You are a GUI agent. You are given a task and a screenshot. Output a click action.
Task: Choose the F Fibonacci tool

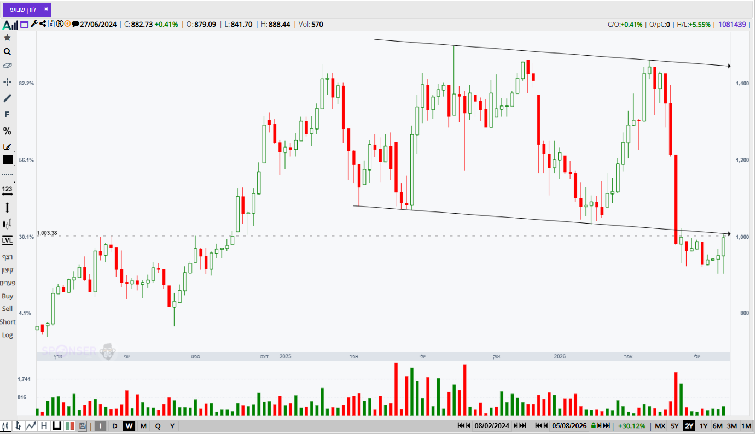point(7,115)
